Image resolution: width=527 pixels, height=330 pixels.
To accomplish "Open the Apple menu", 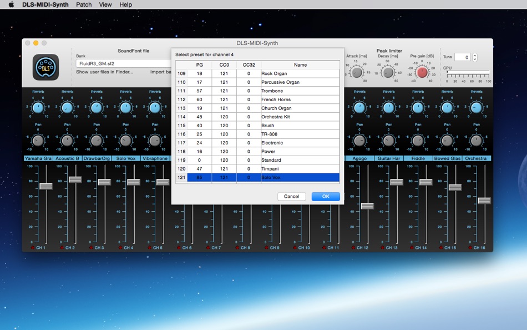I will [x=11, y=4].
